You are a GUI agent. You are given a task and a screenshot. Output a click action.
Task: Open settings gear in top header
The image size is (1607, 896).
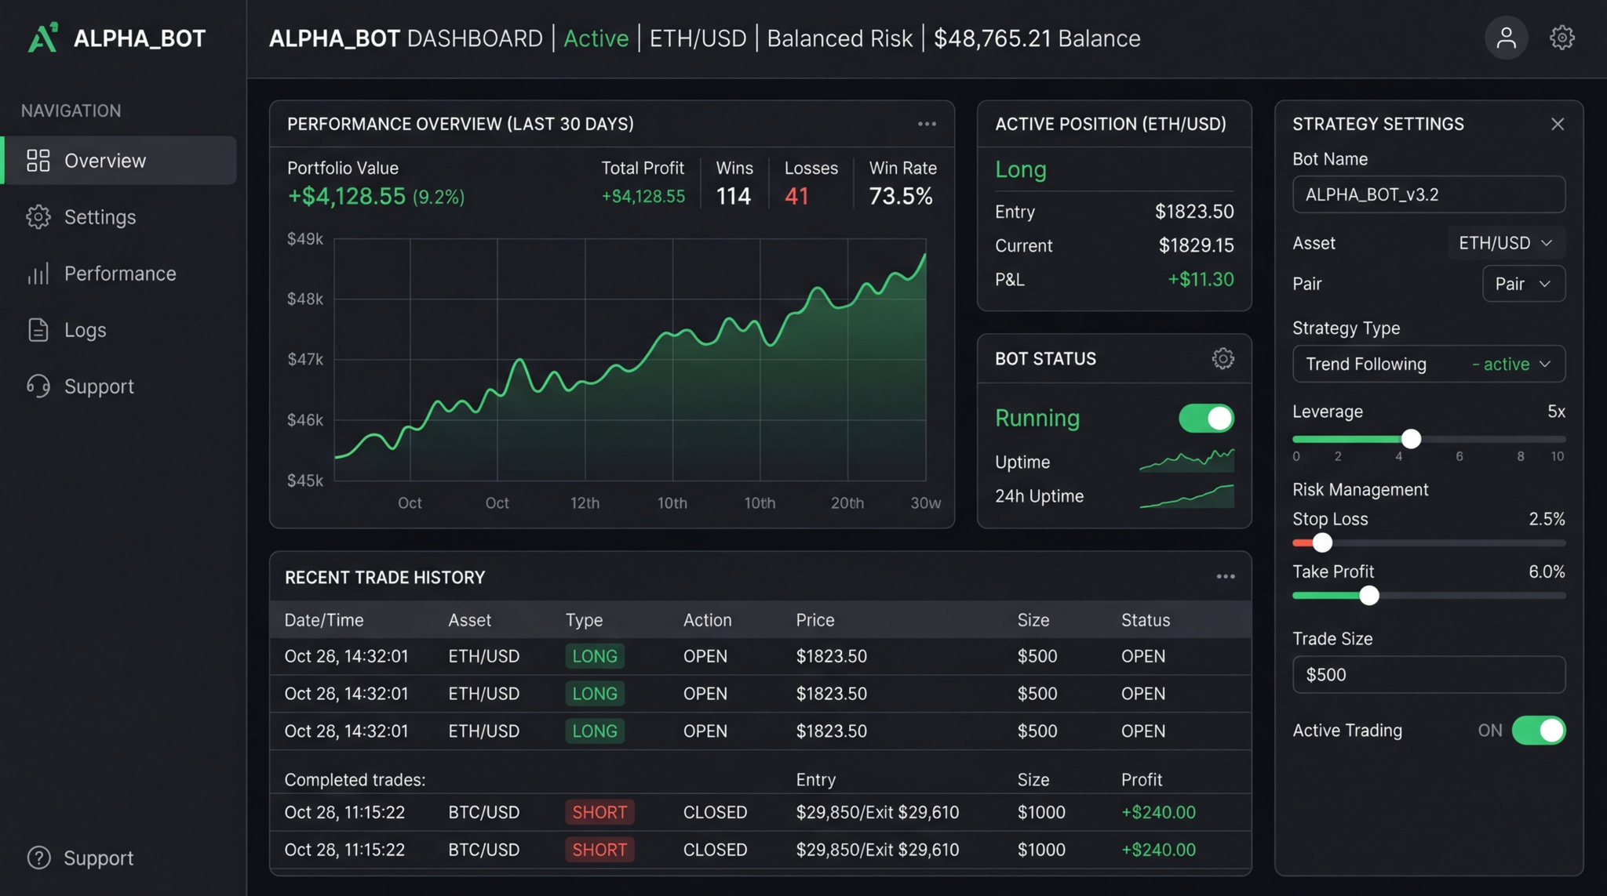click(x=1561, y=38)
